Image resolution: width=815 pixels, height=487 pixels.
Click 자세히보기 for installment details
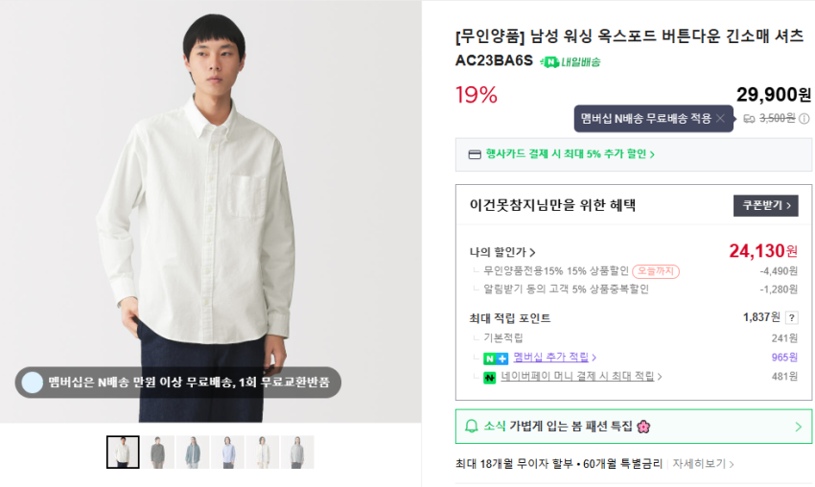(x=703, y=464)
